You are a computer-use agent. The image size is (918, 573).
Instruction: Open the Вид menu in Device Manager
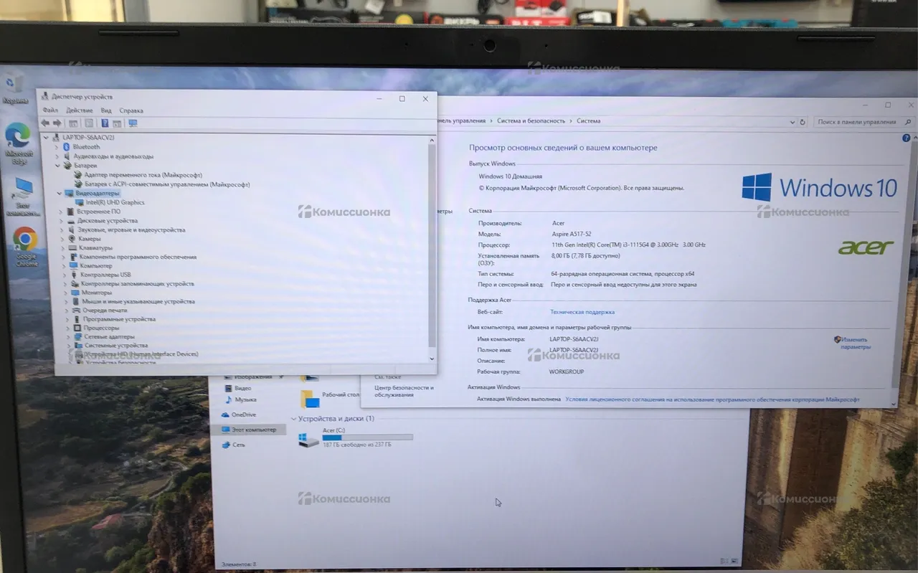(x=106, y=110)
